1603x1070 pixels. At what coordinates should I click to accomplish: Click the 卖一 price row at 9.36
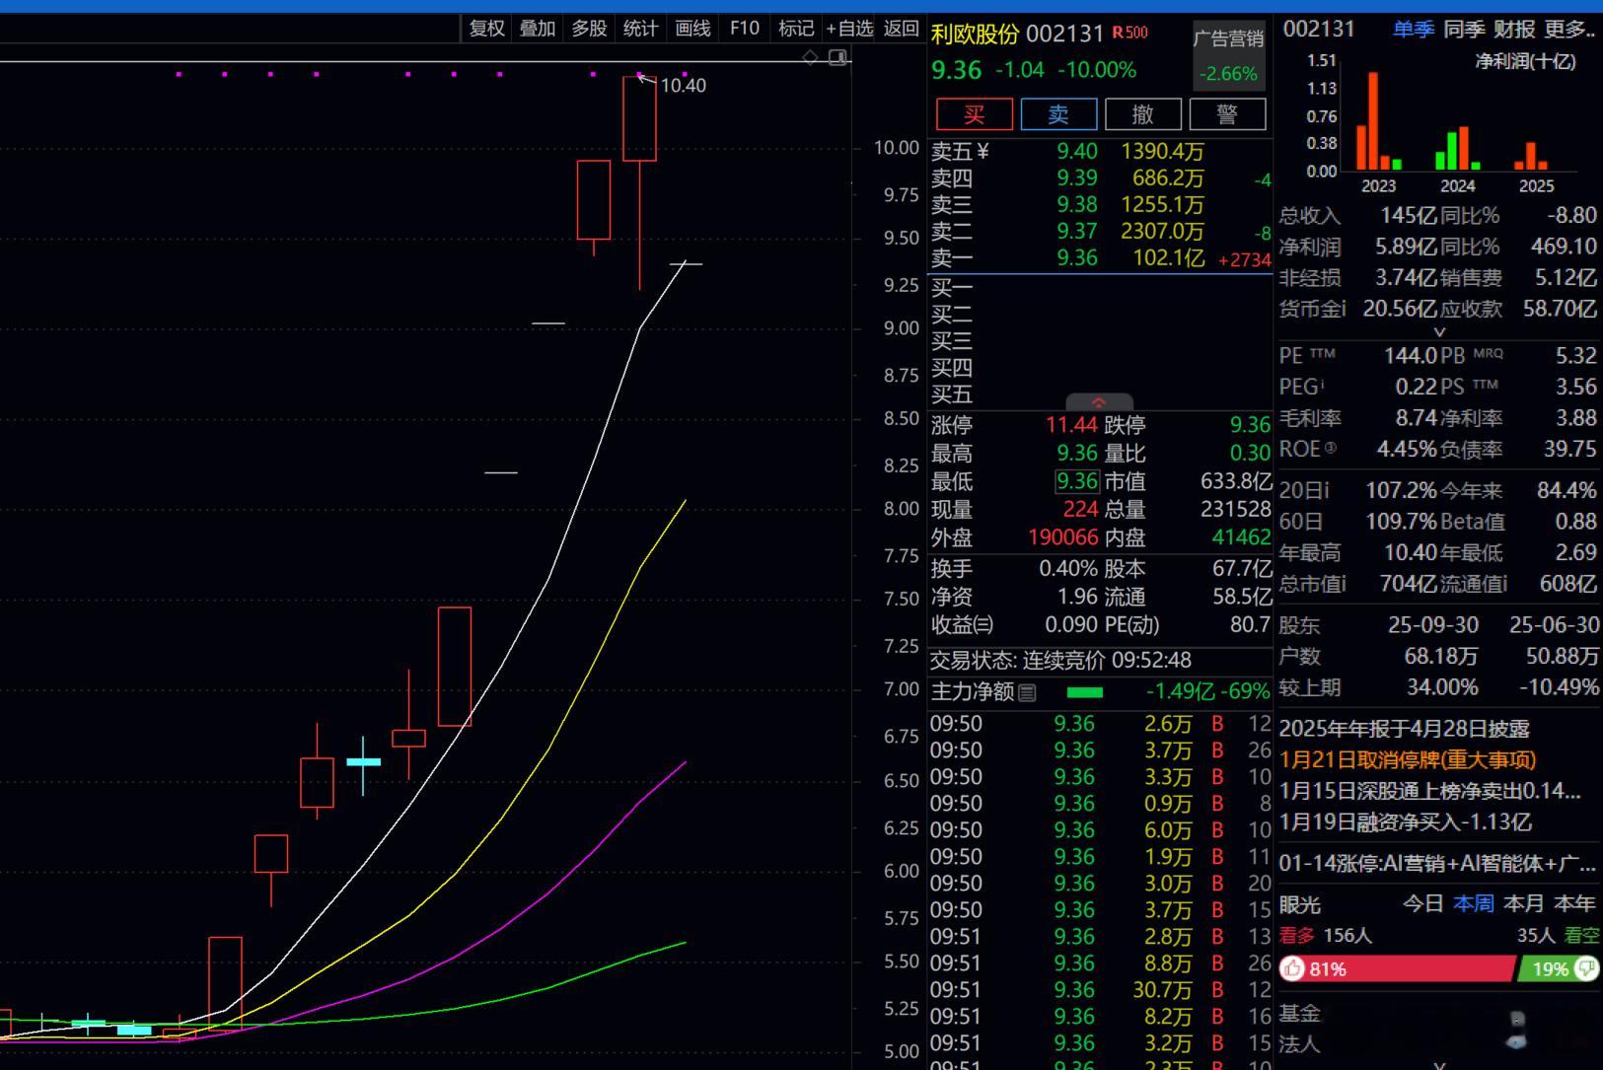point(1100,258)
